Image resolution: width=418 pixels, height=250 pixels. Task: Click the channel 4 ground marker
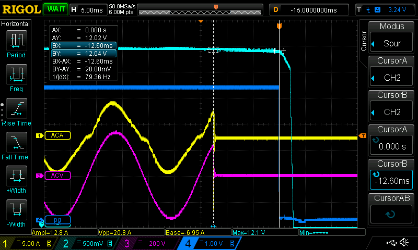(40, 220)
